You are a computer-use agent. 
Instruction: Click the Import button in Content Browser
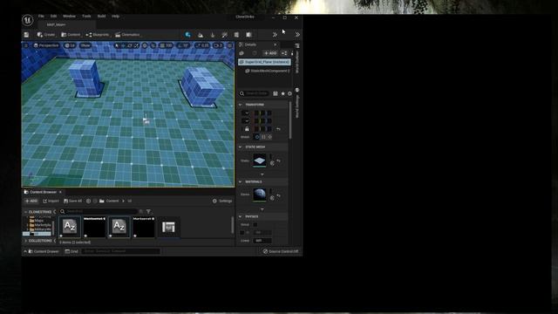51,201
